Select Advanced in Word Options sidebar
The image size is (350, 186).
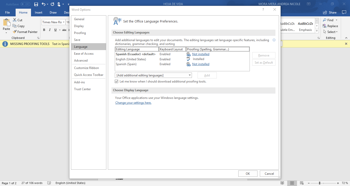[x=89, y=61]
